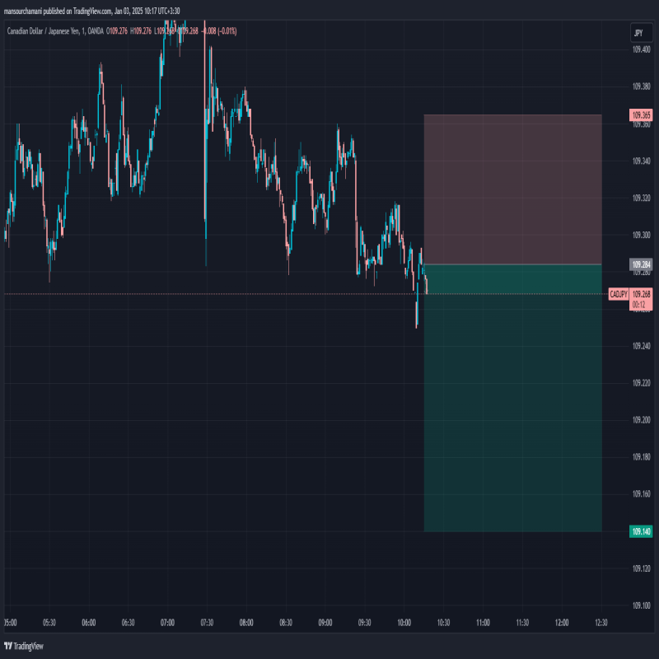Click the red stop-loss zone of the position
The height and width of the screenshot is (659, 659).
click(512, 189)
